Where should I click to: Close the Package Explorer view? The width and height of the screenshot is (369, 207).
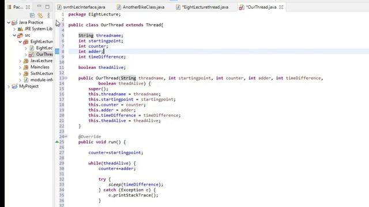(28, 7)
